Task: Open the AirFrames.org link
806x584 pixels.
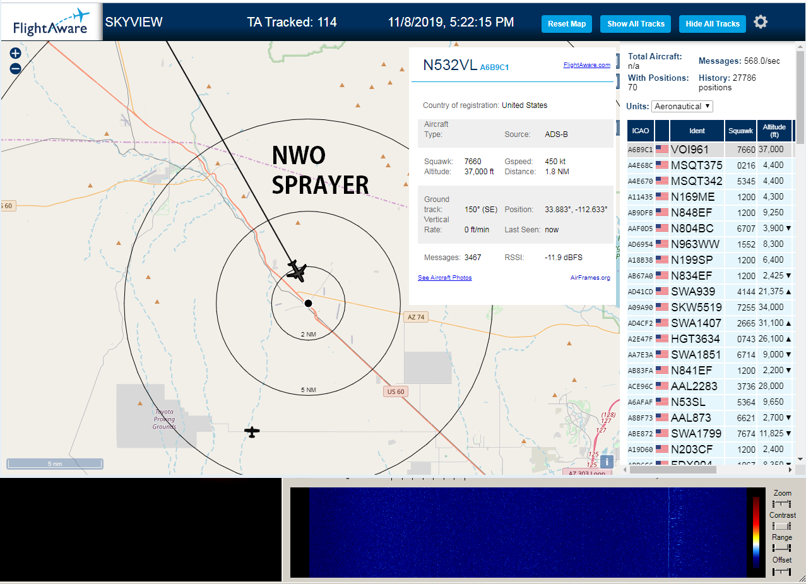Action: pos(590,278)
